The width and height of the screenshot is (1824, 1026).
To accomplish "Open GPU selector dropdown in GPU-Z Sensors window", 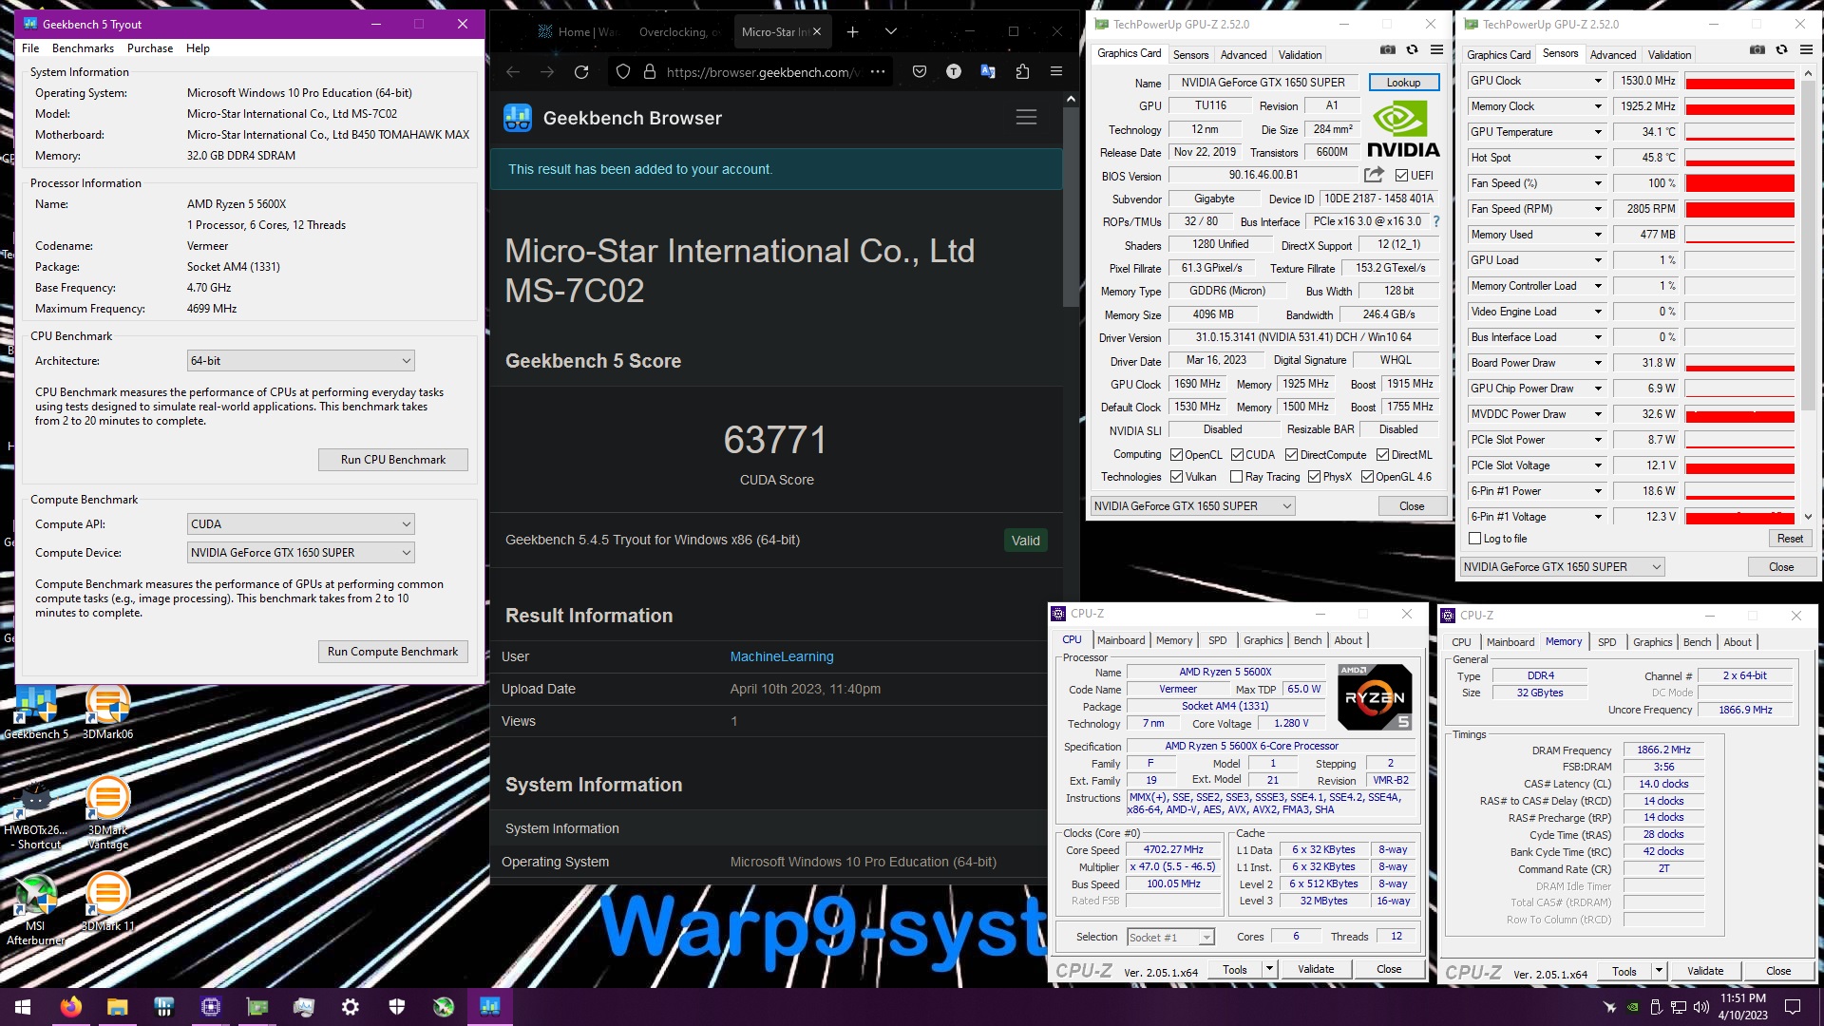I will coord(1563,567).
